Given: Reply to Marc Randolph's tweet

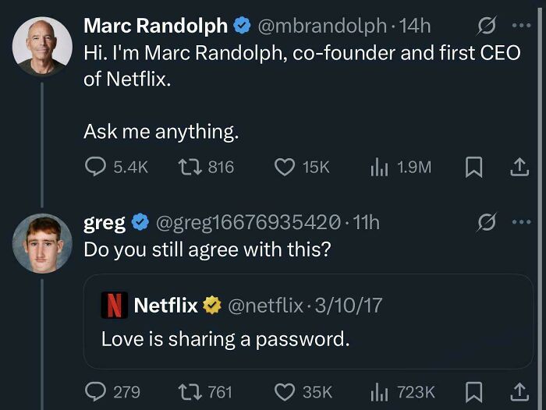Looking at the screenshot, I should click(x=94, y=167).
